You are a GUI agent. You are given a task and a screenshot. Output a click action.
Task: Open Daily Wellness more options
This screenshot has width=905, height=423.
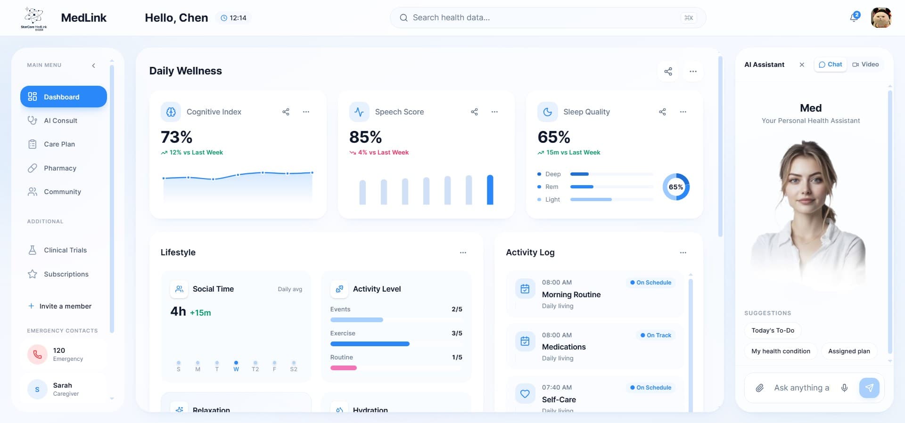[693, 71]
